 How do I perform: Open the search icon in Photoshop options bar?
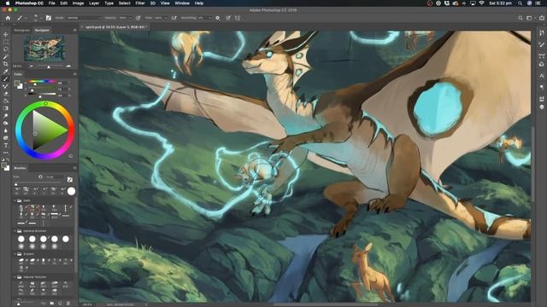(x=521, y=18)
